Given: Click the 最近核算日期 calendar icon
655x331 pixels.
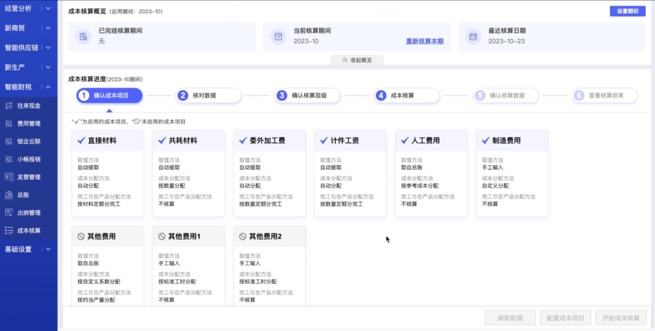Looking at the screenshot, I should [x=473, y=36].
